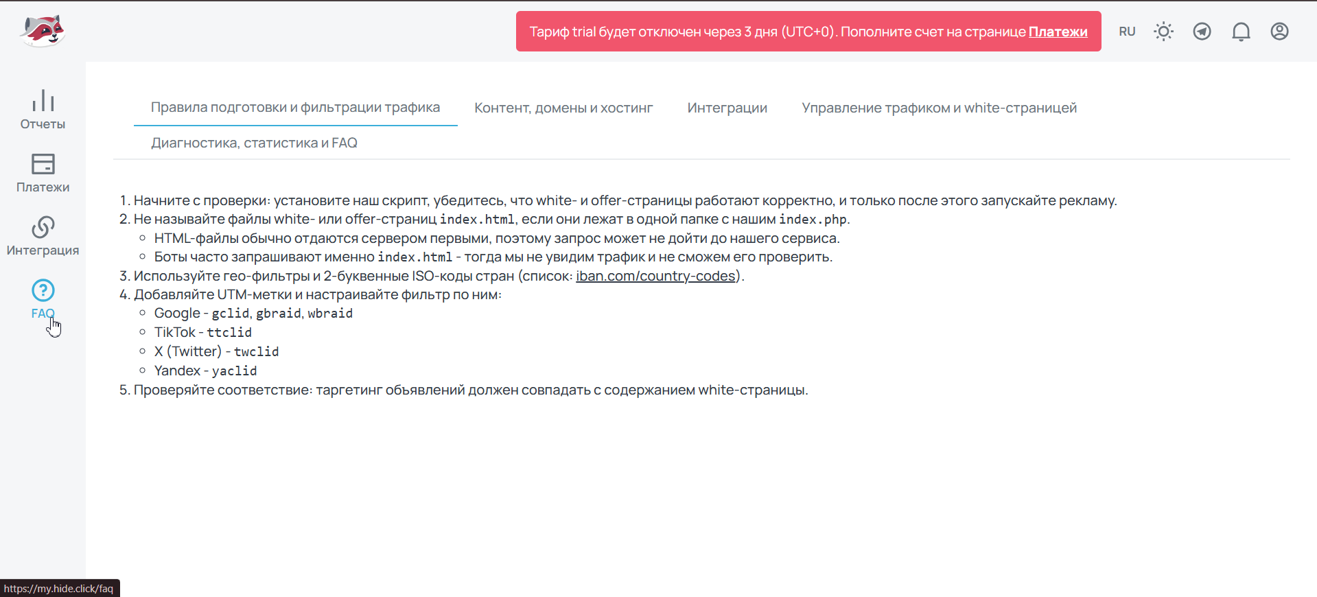Toggle light/dark theme with sun icon

[1163, 32]
